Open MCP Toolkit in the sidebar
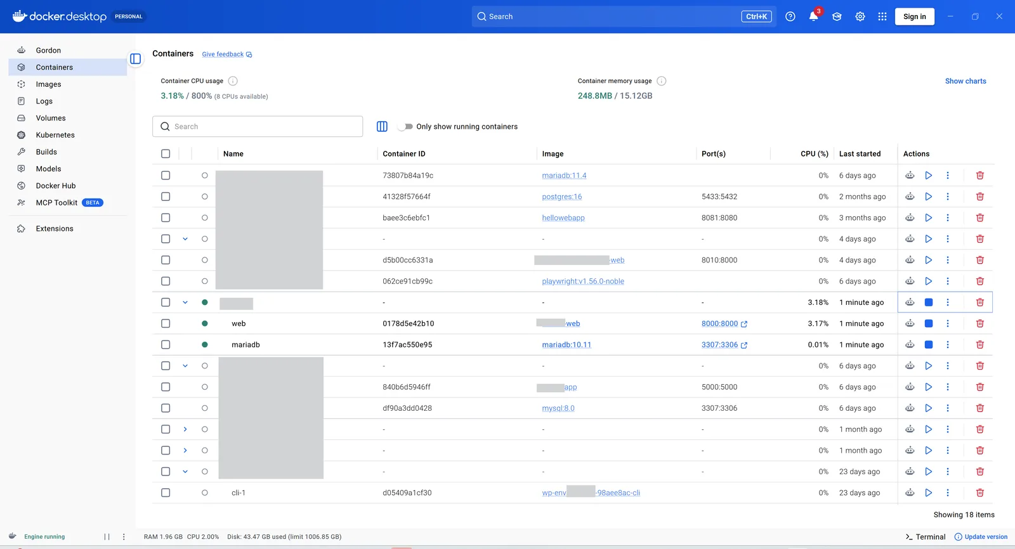The width and height of the screenshot is (1015, 549). coord(68,203)
